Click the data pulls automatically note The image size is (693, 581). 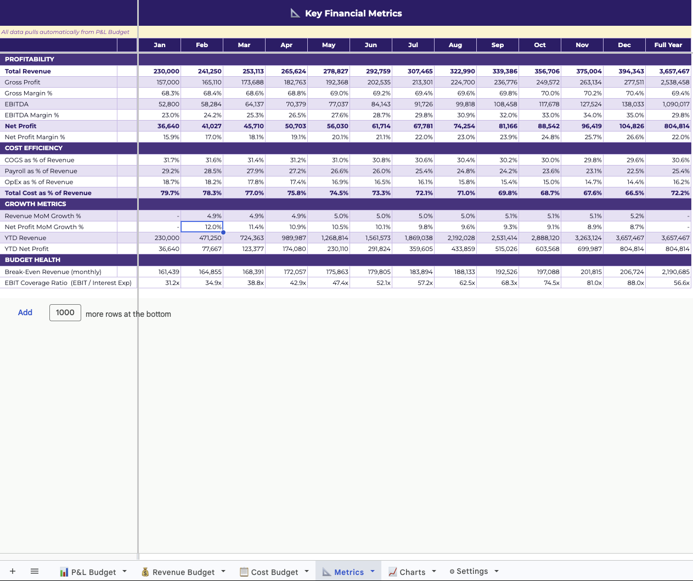[x=65, y=32]
